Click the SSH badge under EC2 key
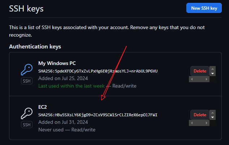The image size is (229, 145). [27, 125]
